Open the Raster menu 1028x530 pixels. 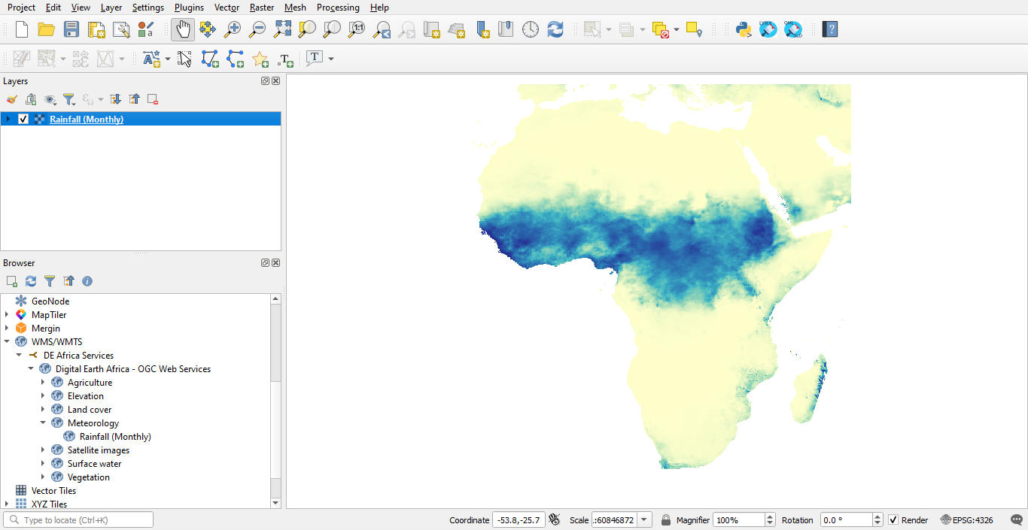[x=261, y=8]
